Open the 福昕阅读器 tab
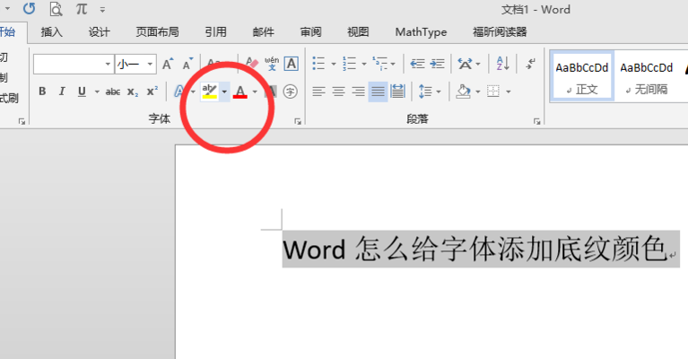The height and width of the screenshot is (359, 688). (x=500, y=32)
